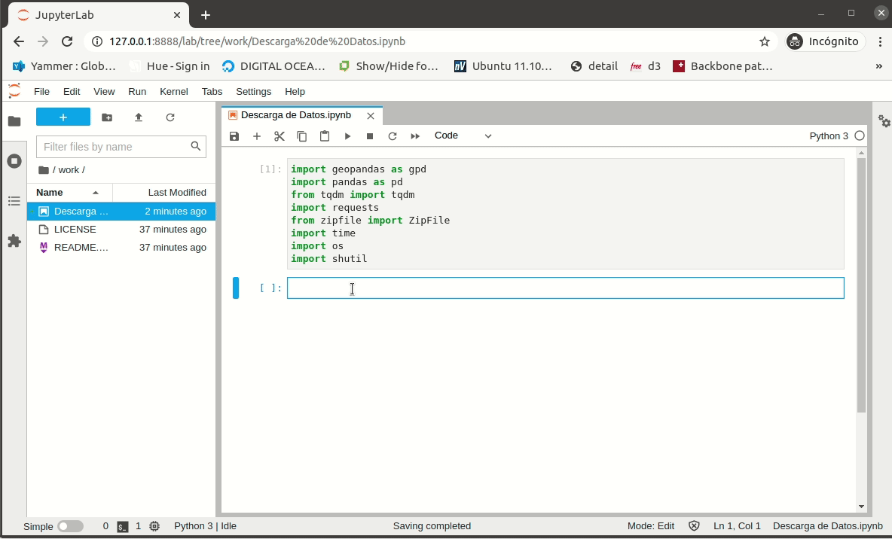Open the Table of Contents panel
This screenshot has height=539, width=892.
14,201
